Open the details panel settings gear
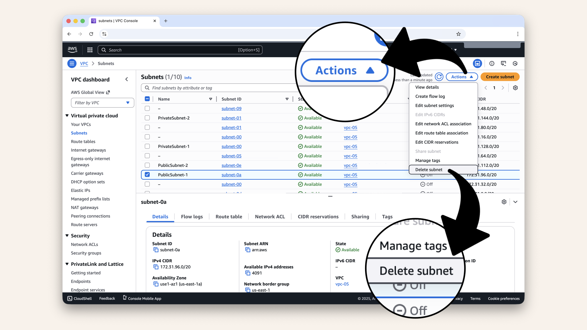Viewport: 587px width, 330px height. point(504,202)
